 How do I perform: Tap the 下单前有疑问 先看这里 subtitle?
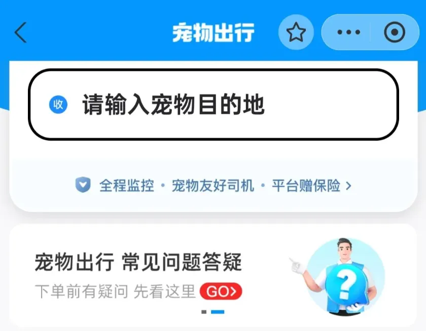click(x=115, y=291)
